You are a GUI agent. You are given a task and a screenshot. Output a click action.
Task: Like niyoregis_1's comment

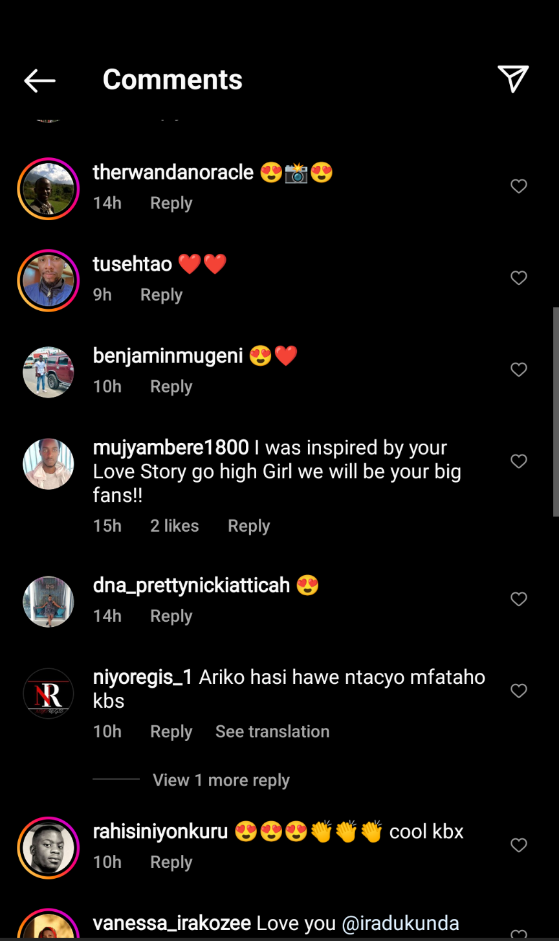(519, 691)
